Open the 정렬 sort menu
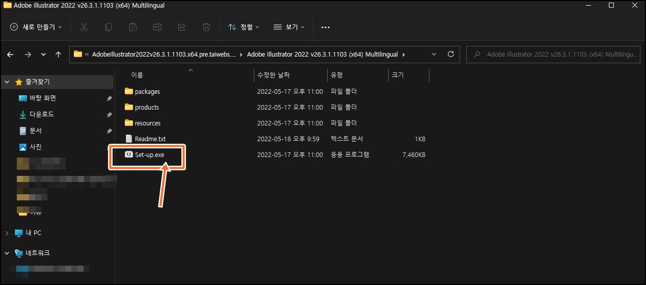 click(244, 27)
